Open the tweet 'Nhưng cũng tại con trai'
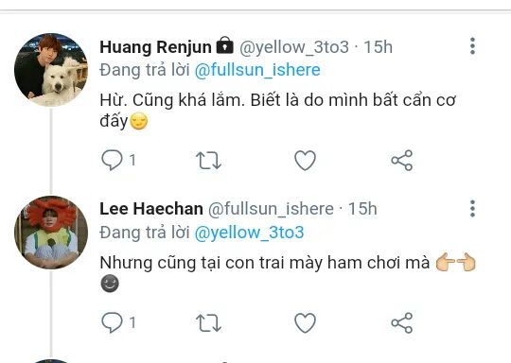The image size is (511, 363). pos(288,273)
